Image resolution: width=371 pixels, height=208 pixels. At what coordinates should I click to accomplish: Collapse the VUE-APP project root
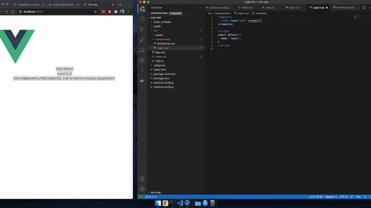click(x=156, y=18)
